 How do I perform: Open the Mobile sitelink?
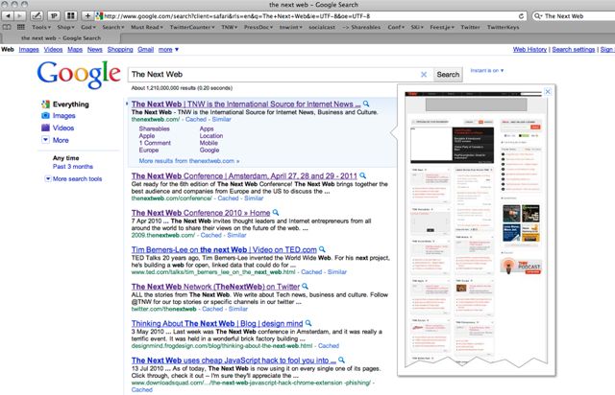(x=209, y=143)
